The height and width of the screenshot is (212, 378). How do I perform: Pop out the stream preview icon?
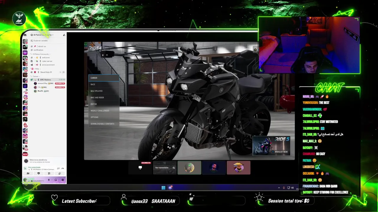pos(174,168)
